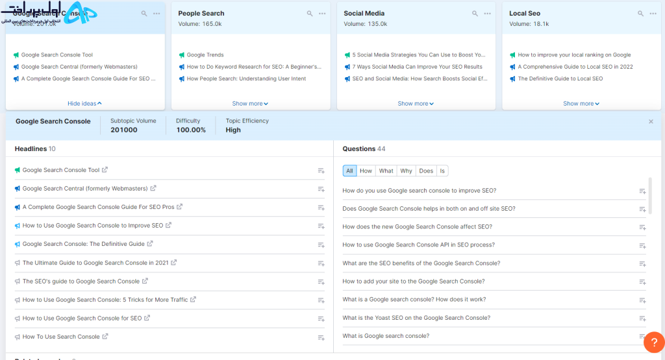Viewport: 665px width, 360px height.
Task: Add 'Google Search Console Tool' headline to favorites
Action: click(x=321, y=171)
